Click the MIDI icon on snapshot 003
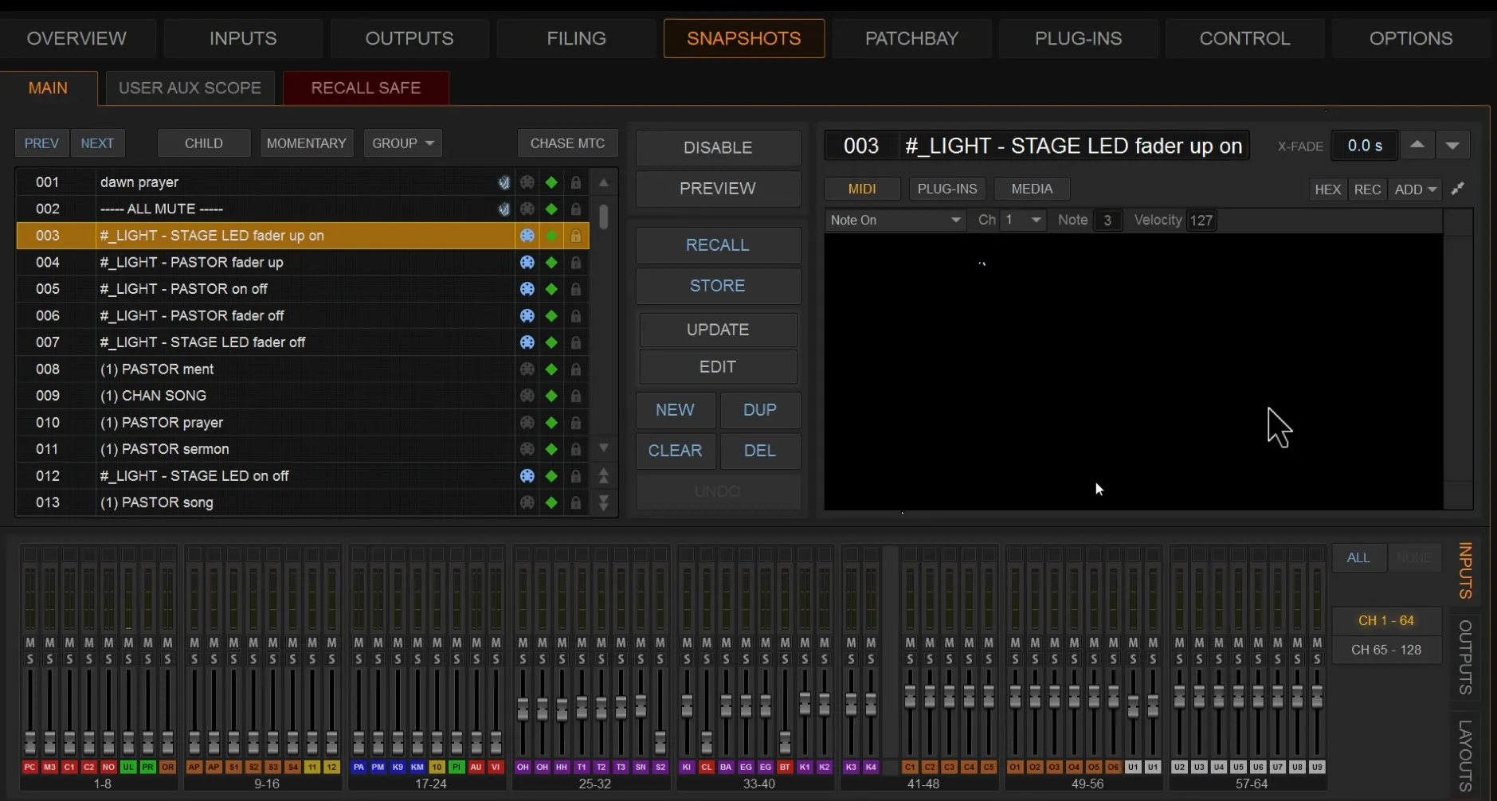This screenshot has width=1497, height=801. [x=527, y=236]
